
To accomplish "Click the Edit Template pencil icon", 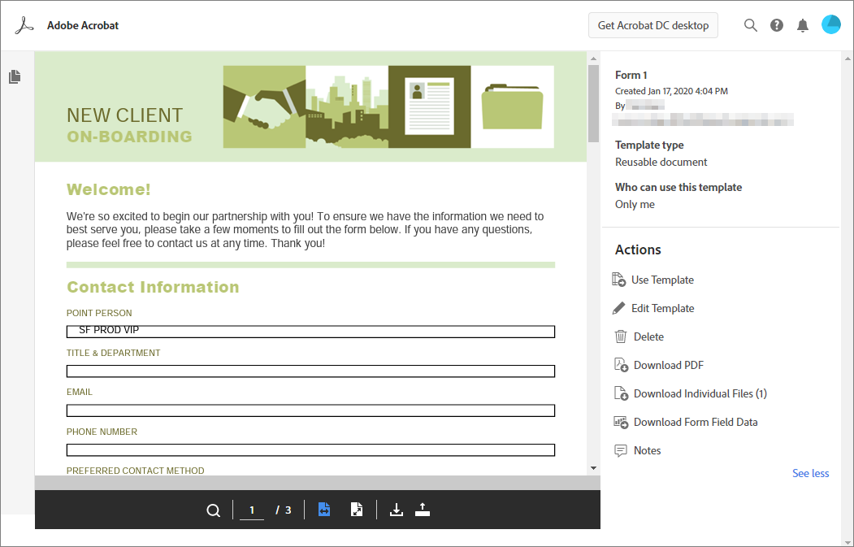I will coord(618,308).
